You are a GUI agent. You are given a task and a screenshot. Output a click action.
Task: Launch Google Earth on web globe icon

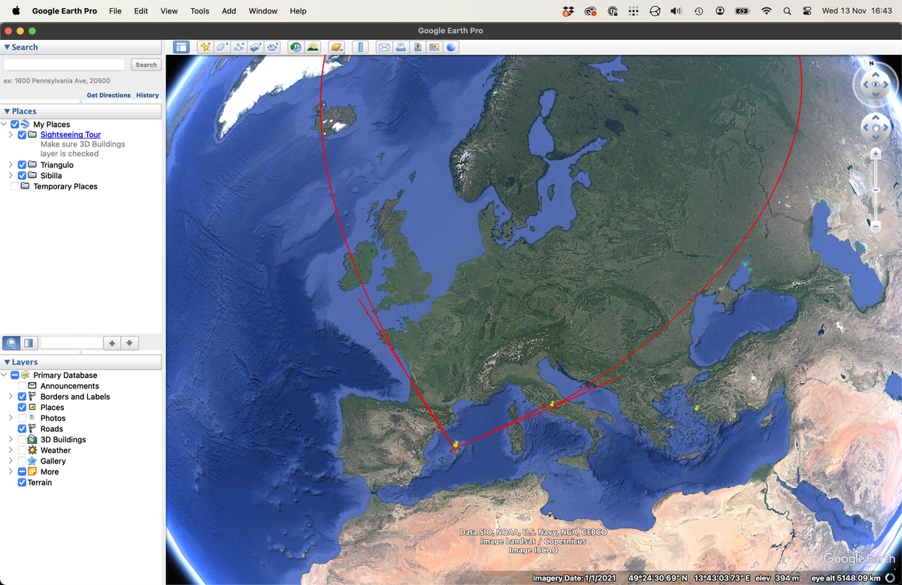tap(450, 47)
